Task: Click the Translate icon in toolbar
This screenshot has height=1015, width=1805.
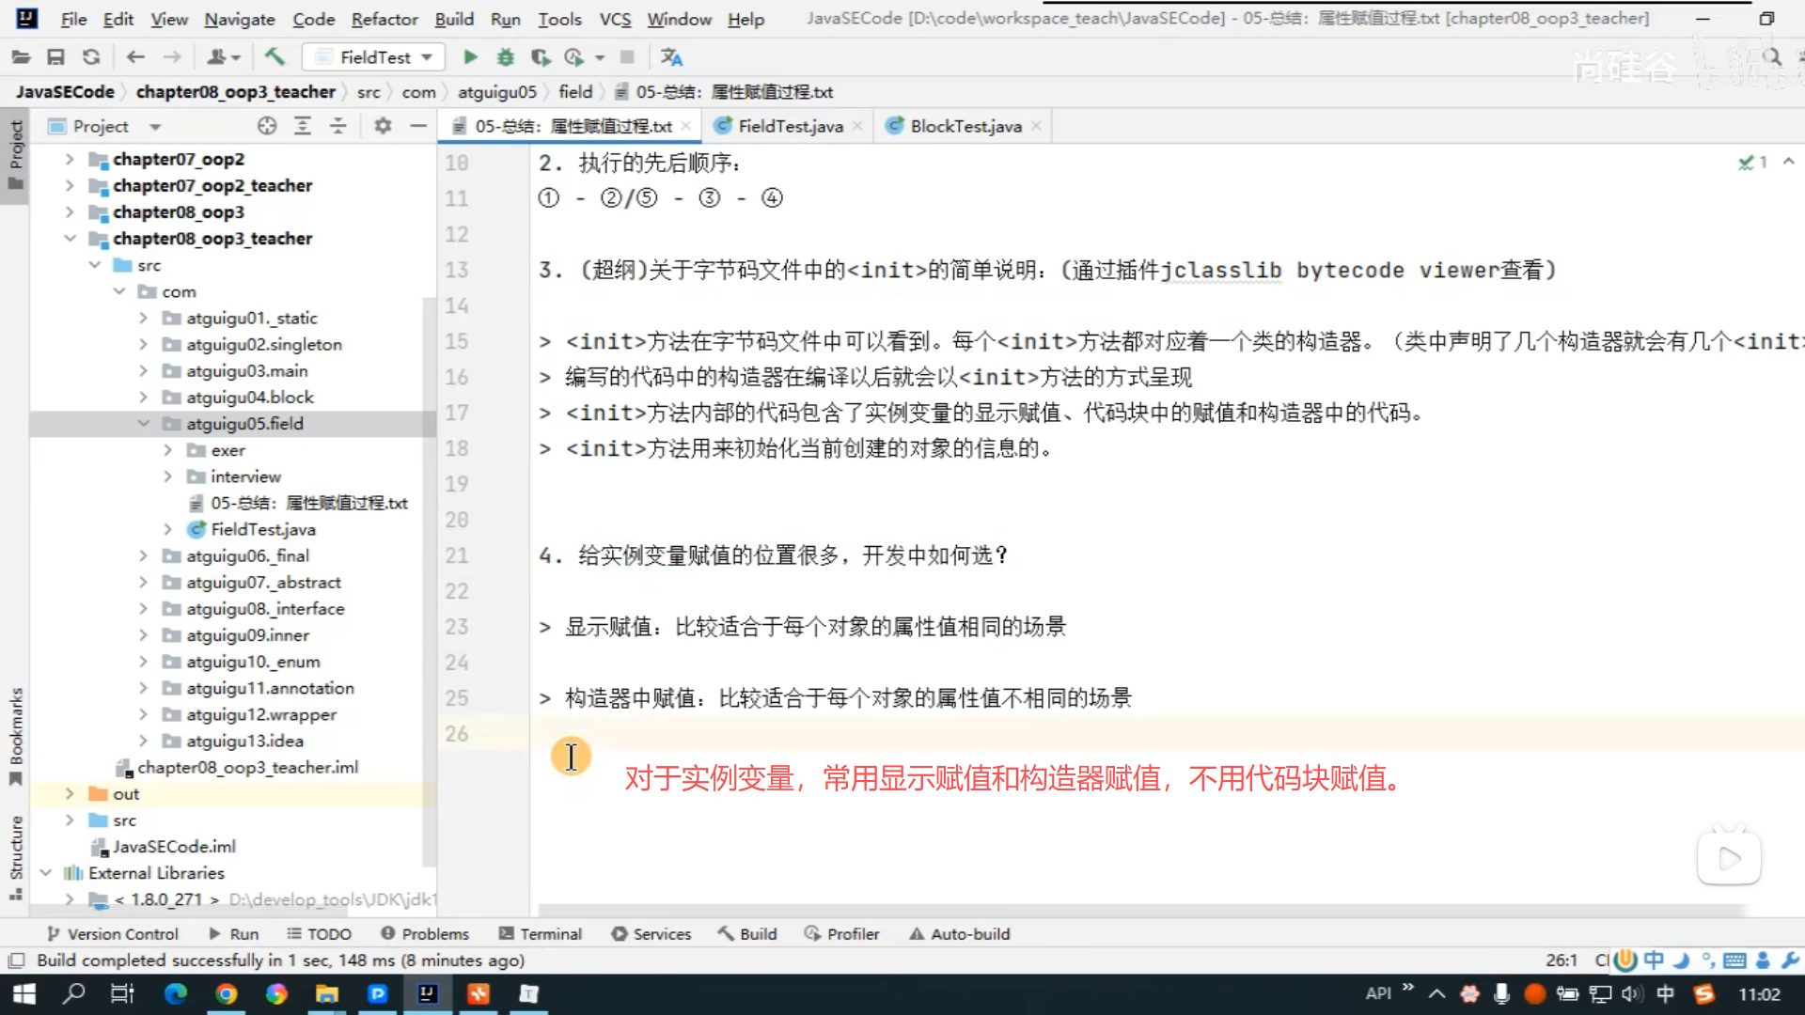Action: (x=671, y=57)
